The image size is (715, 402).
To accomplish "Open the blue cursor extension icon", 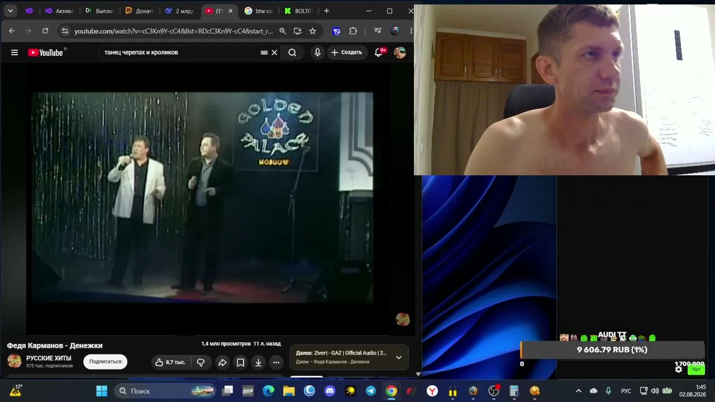I will coord(336,31).
